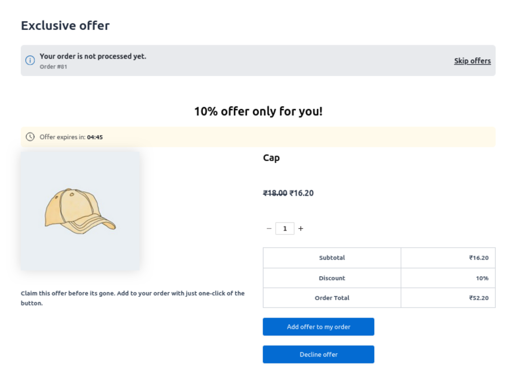The height and width of the screenshot is (374, 515).
Task: Click the Order Total row label
Action: click(332, 298)
